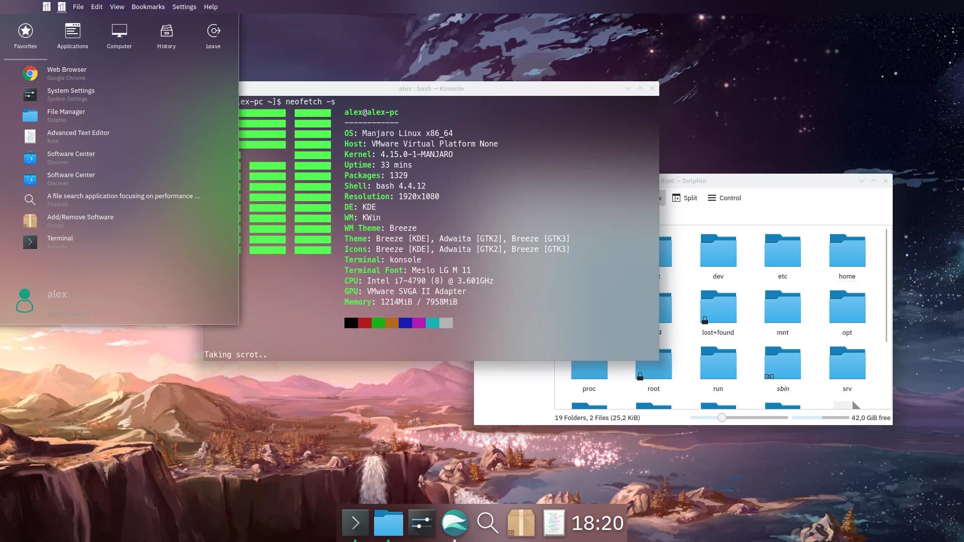Launch System Settings from dock
This screenshot has width=964, height=542.
(x=421, y=523)
